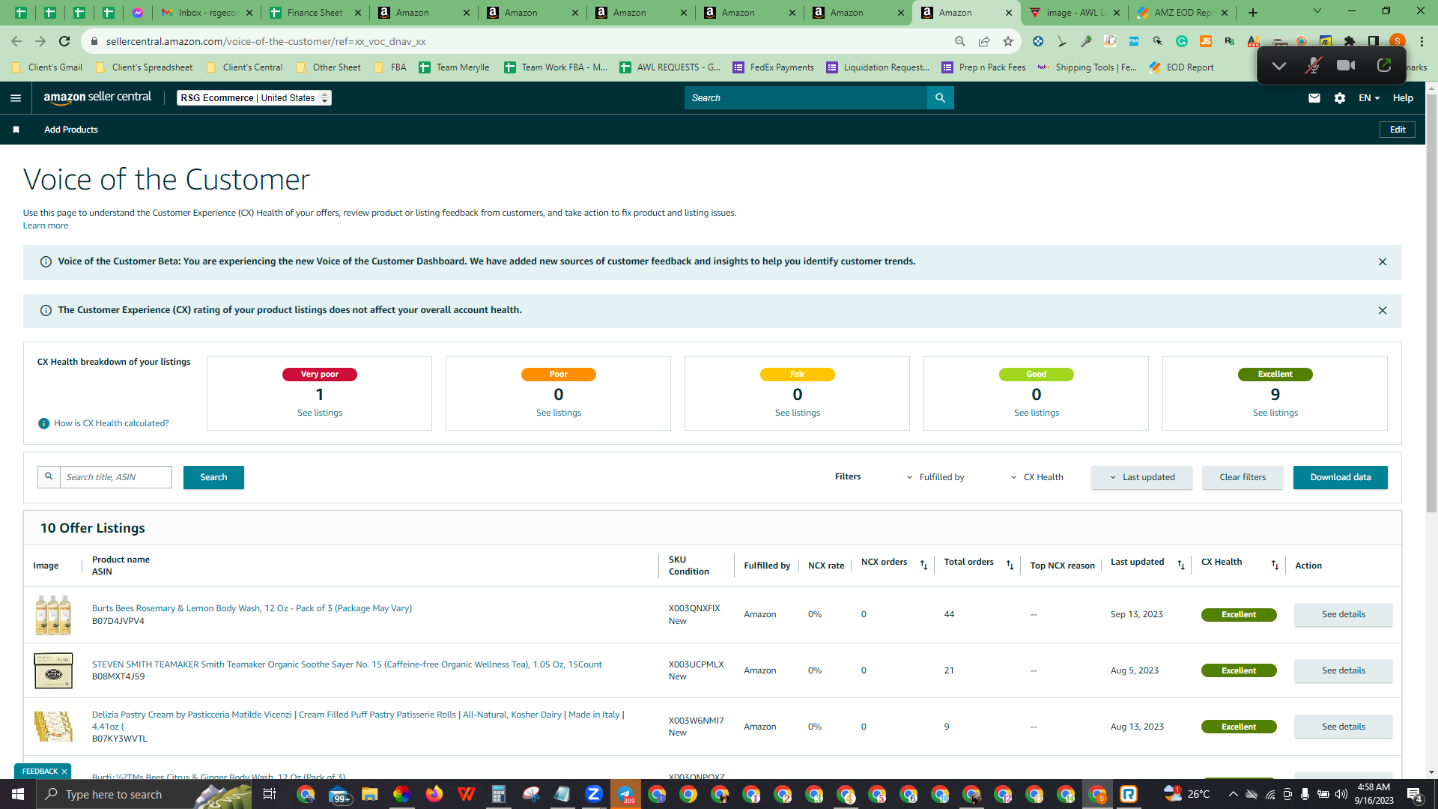Click the search magnifier button in header
Screen dimensions: 1438x809
tap(940, 98)
